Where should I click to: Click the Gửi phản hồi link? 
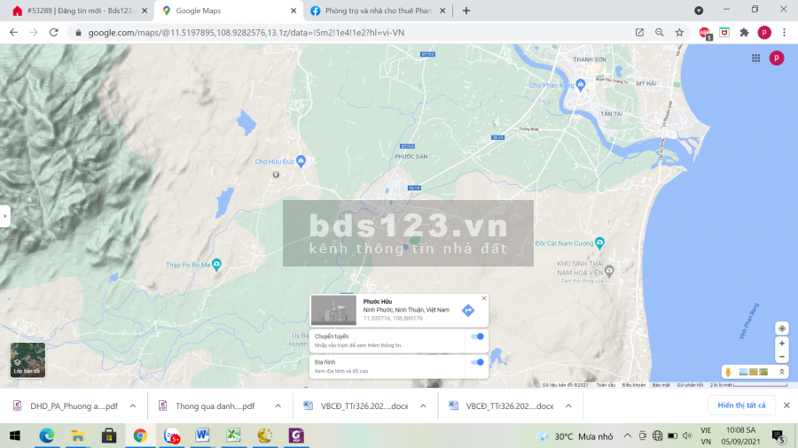[x=690, y=385]
